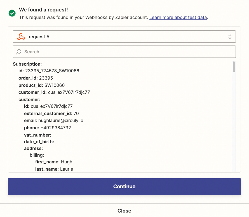
Task: Select the order_id 23395 row
Action: 36,78
